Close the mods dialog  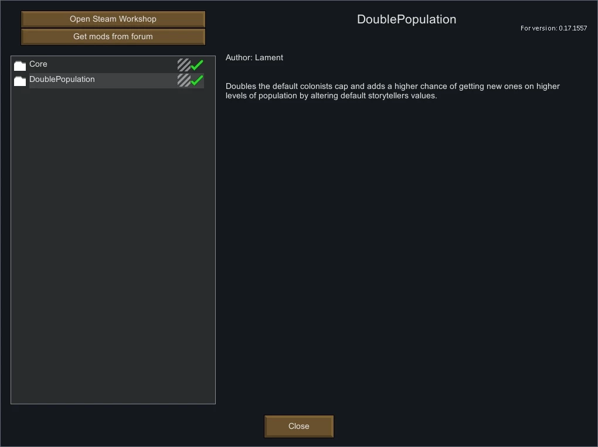299,427
